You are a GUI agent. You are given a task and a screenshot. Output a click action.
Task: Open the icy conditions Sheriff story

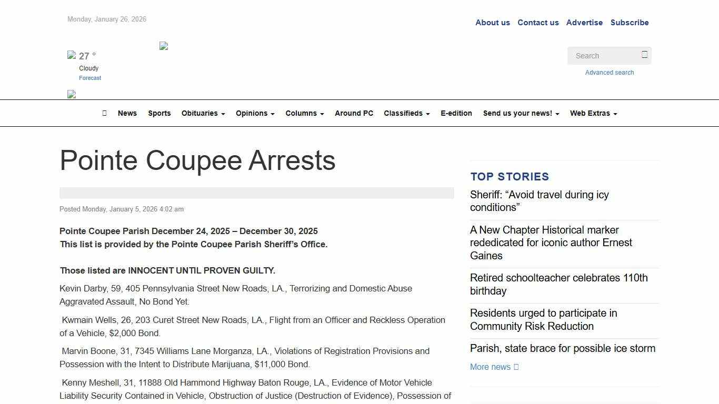539,201
